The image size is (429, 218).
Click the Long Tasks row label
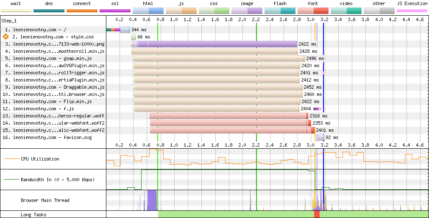pos(33,215)
